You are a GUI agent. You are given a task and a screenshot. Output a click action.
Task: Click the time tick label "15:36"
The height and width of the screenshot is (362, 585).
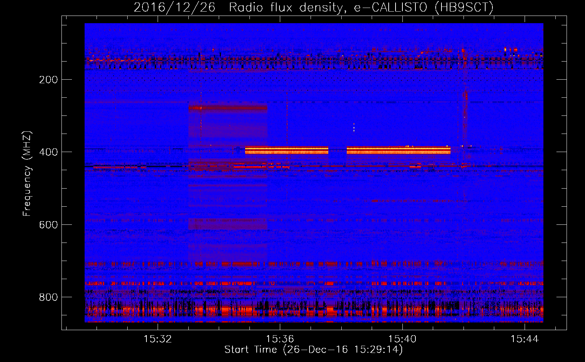(280, 339)
